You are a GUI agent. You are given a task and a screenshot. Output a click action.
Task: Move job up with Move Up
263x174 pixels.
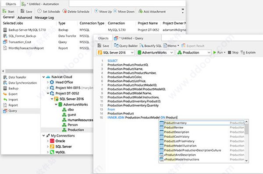[x=103, y=11]
